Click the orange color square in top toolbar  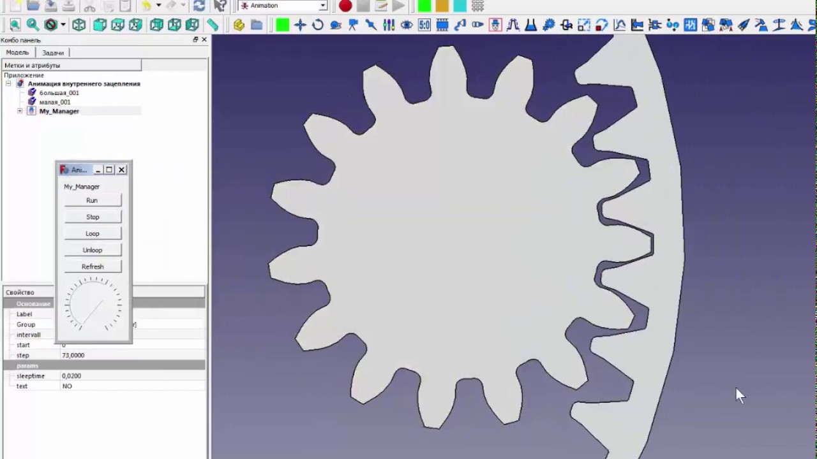pyautogui.click(x=442, y=6)
